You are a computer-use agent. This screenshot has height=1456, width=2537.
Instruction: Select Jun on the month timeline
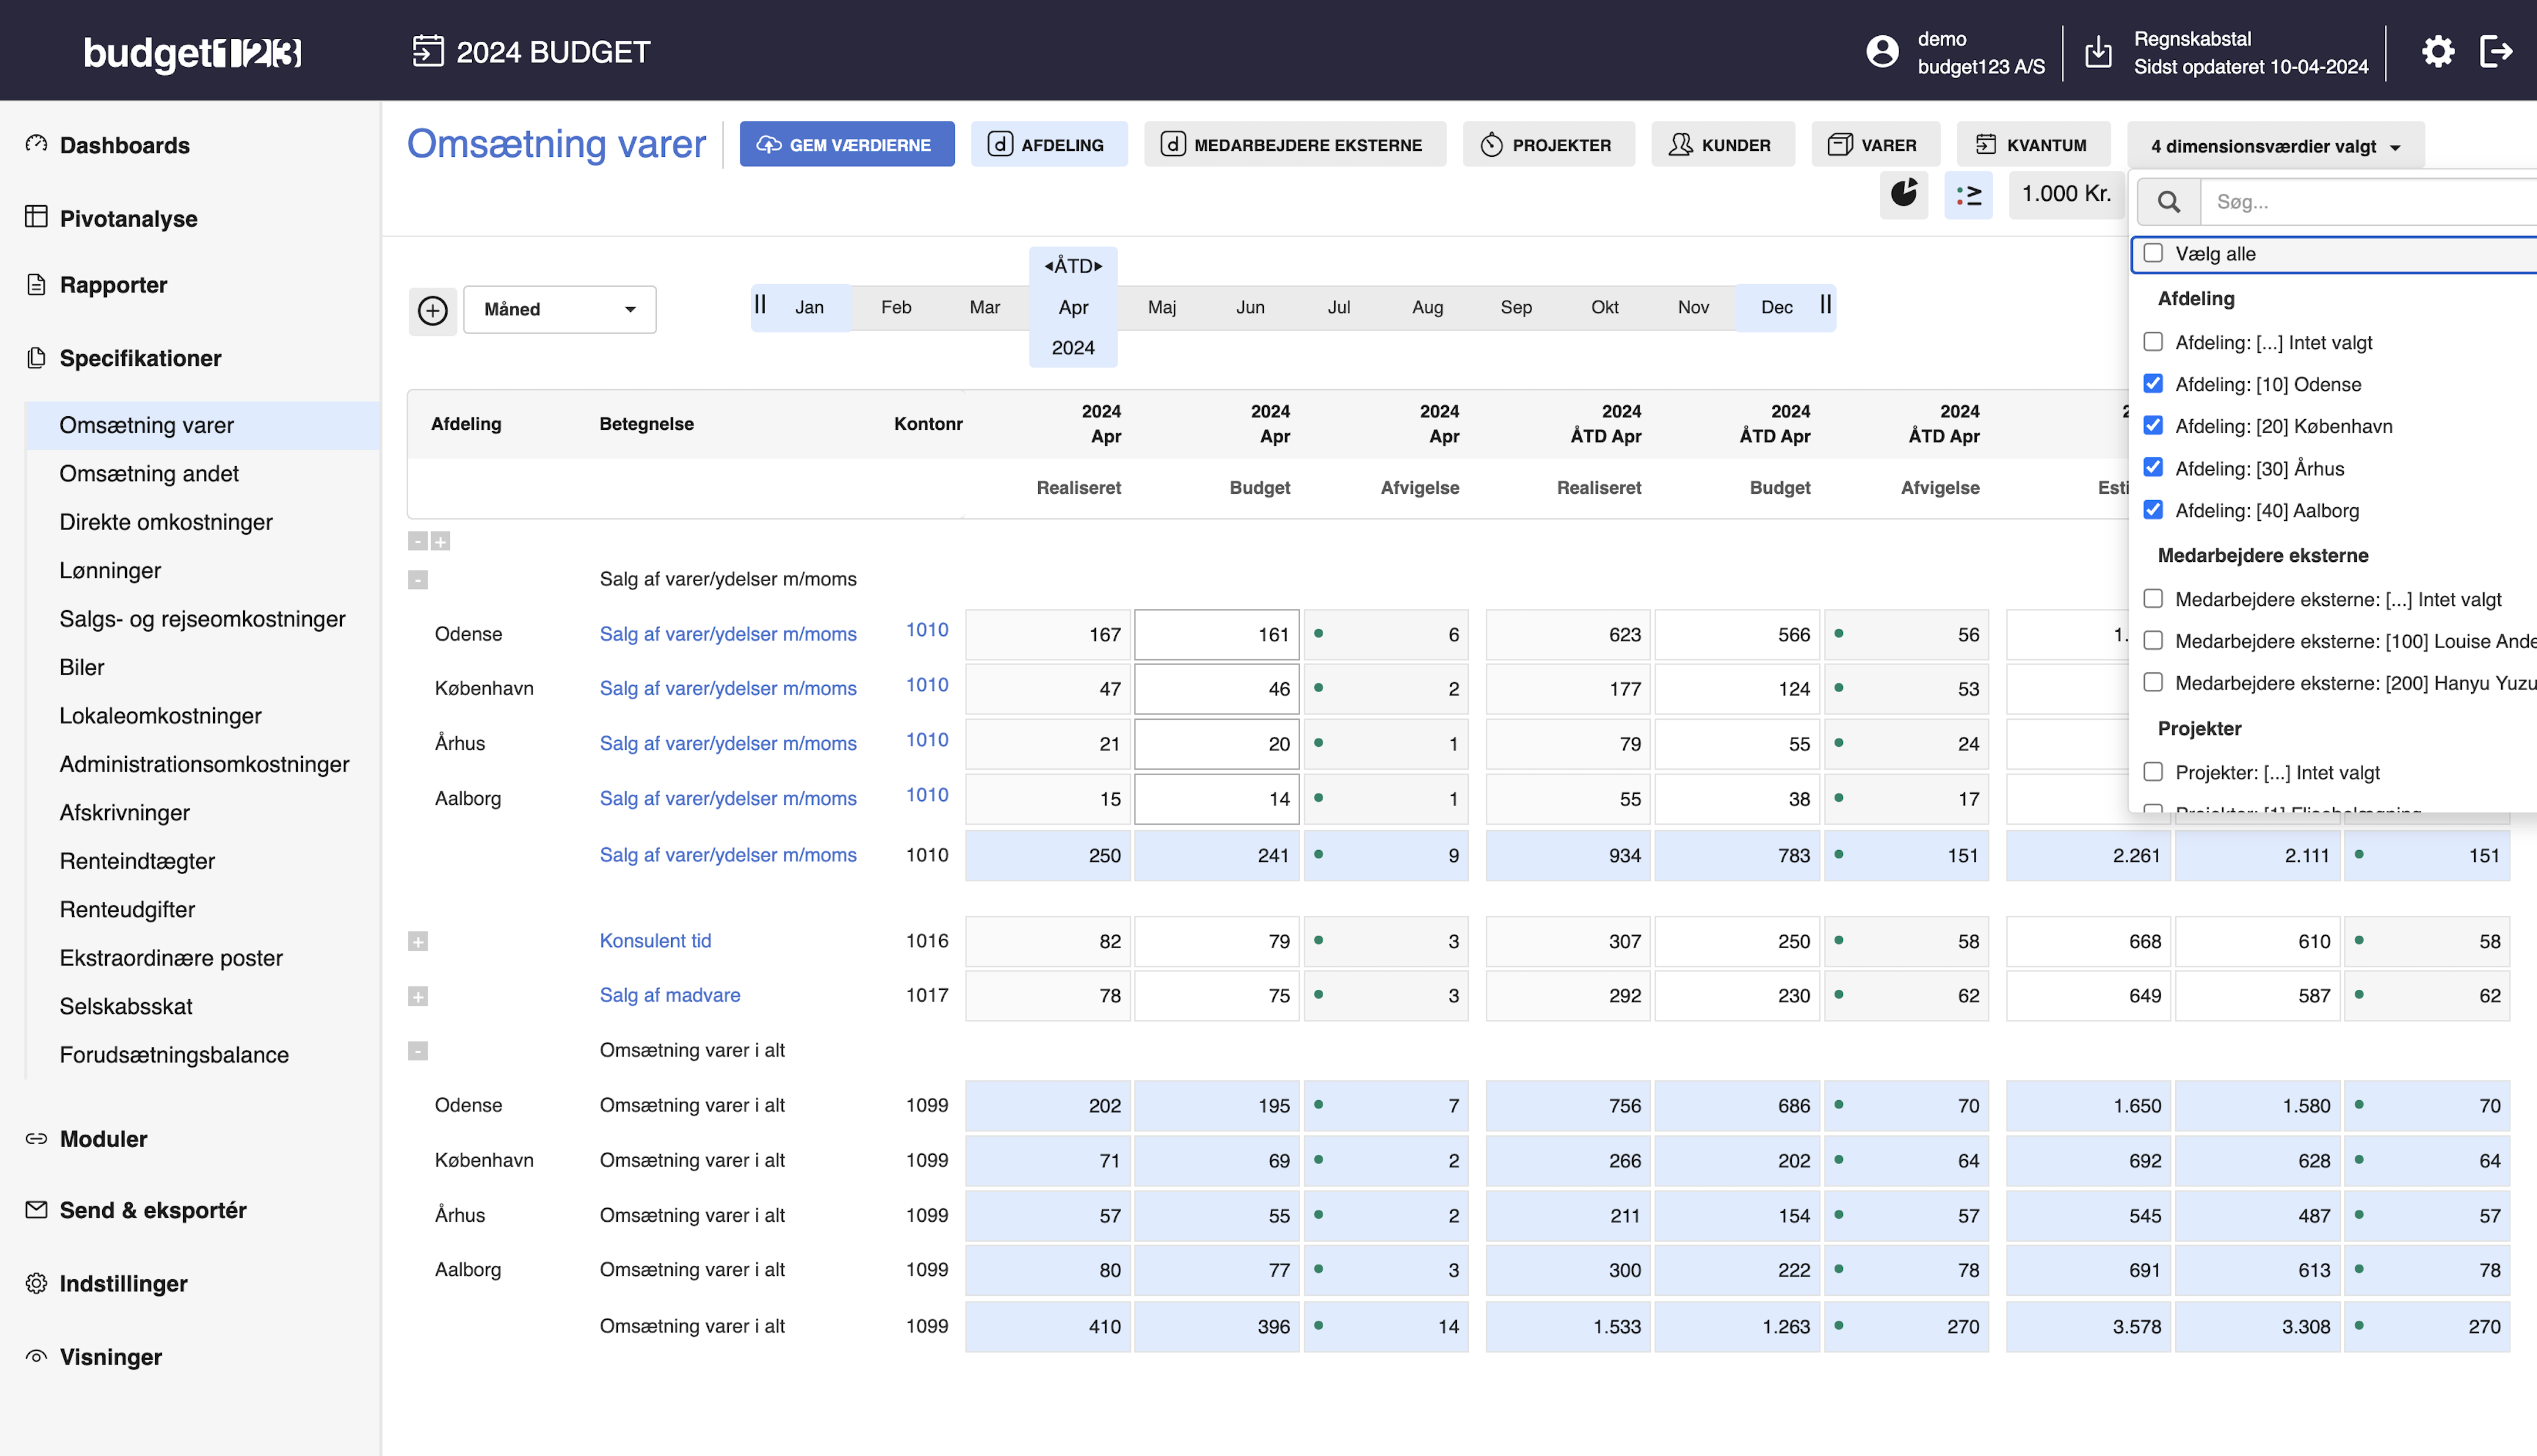point(1249,308)
